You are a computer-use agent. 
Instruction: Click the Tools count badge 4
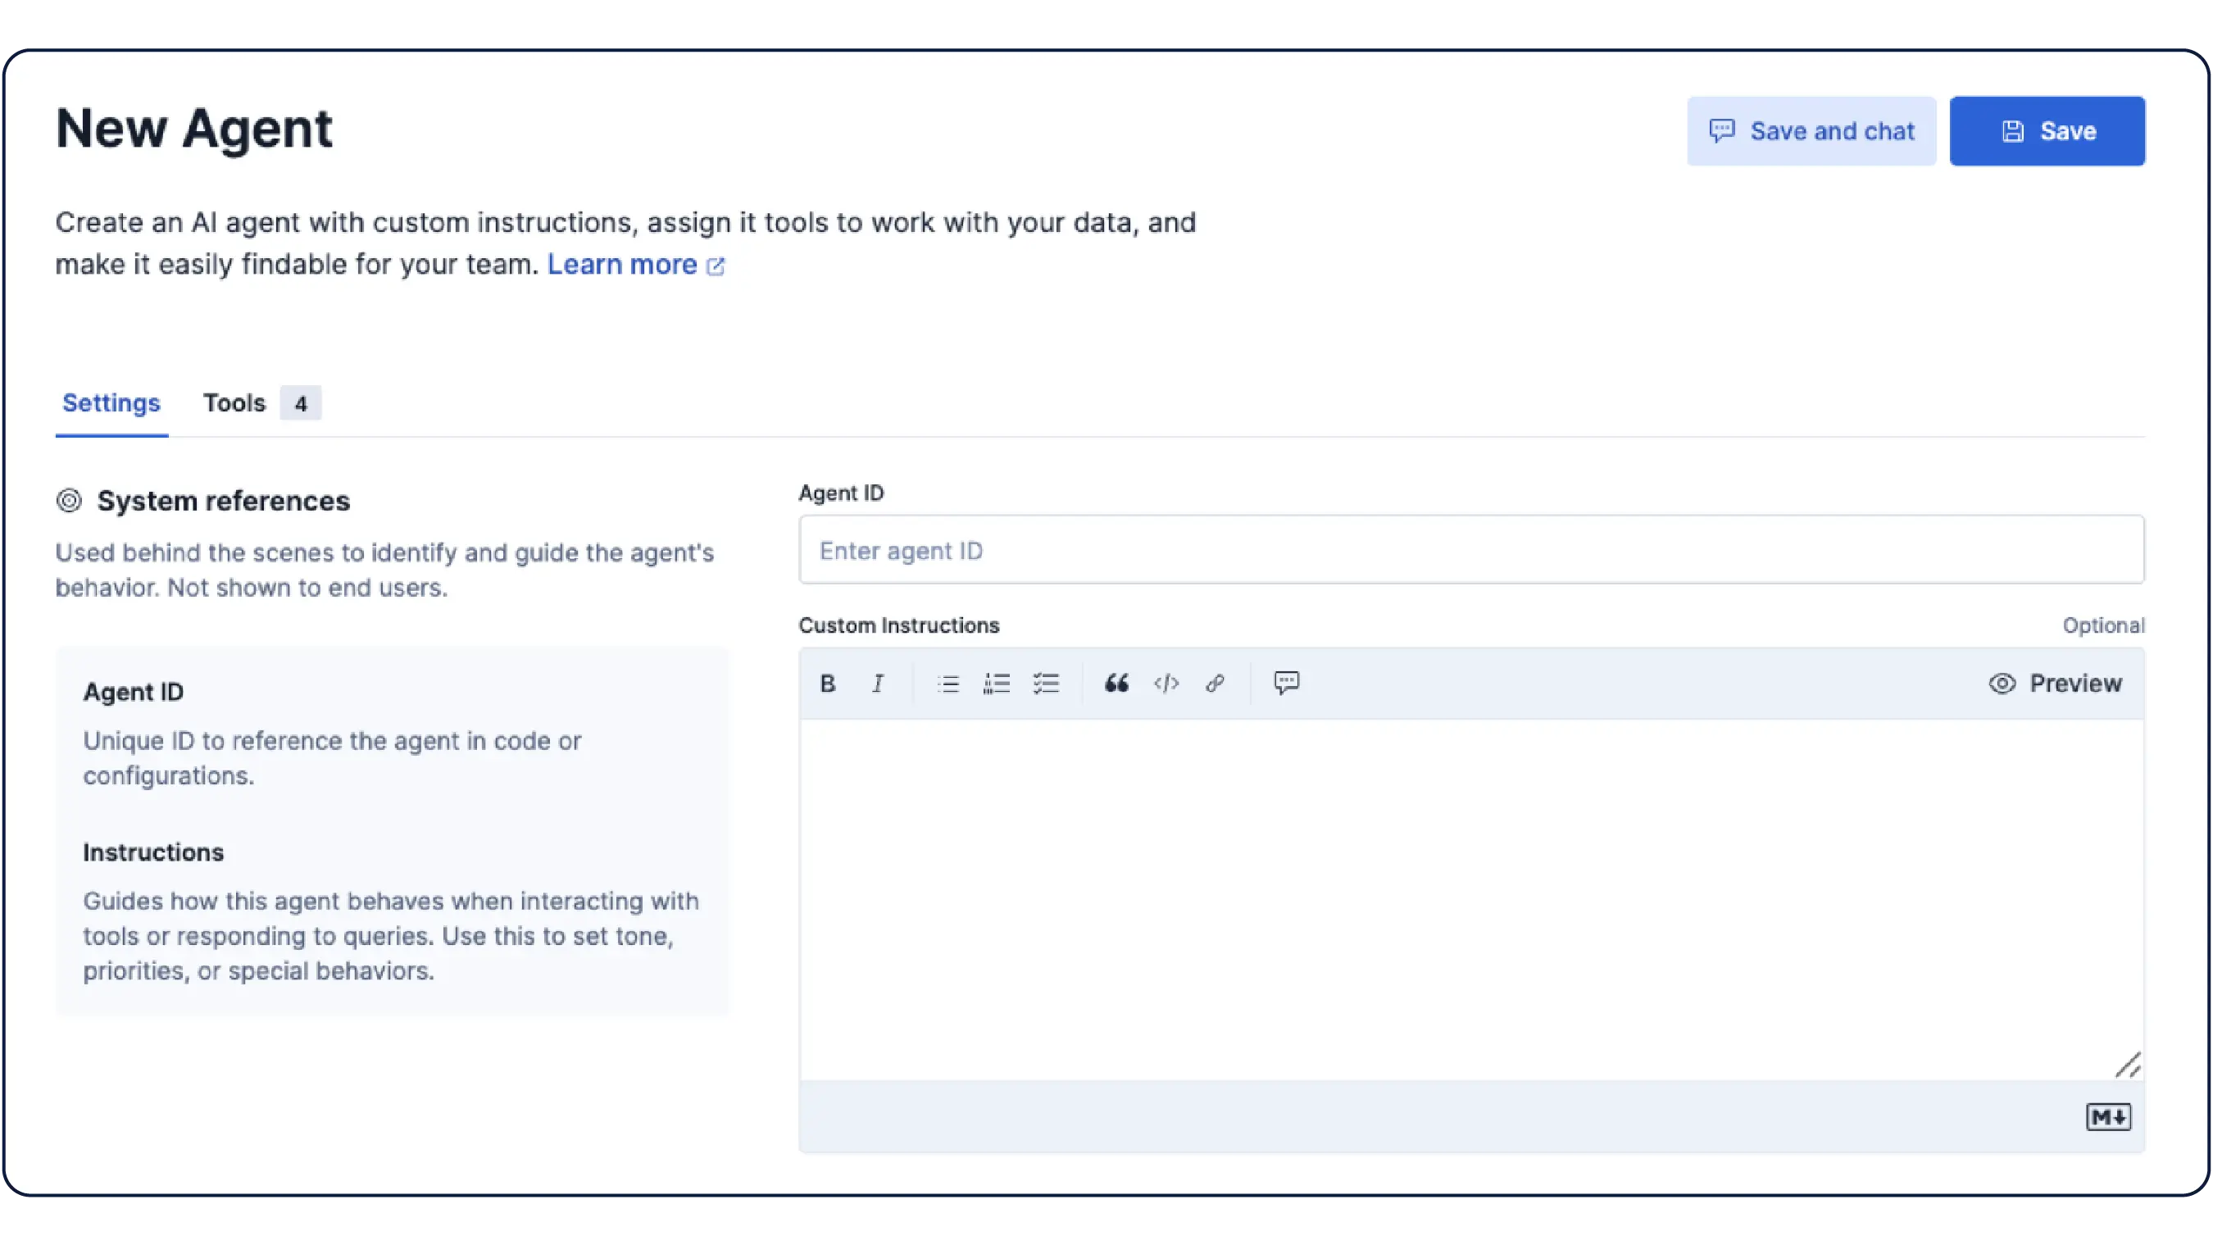301,404
